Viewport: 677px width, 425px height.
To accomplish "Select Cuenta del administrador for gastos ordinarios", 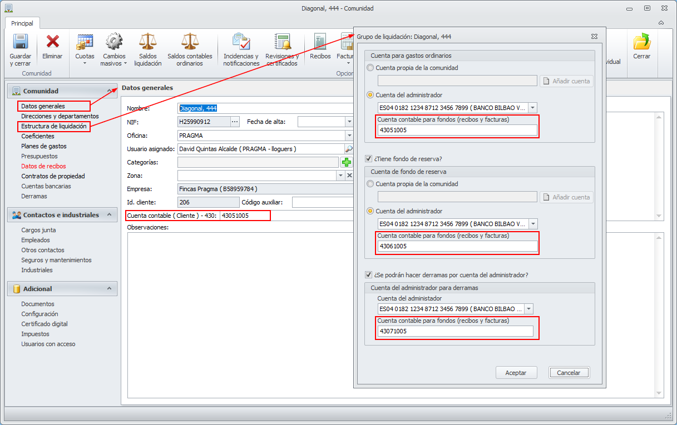I will (x=370, y=95).
